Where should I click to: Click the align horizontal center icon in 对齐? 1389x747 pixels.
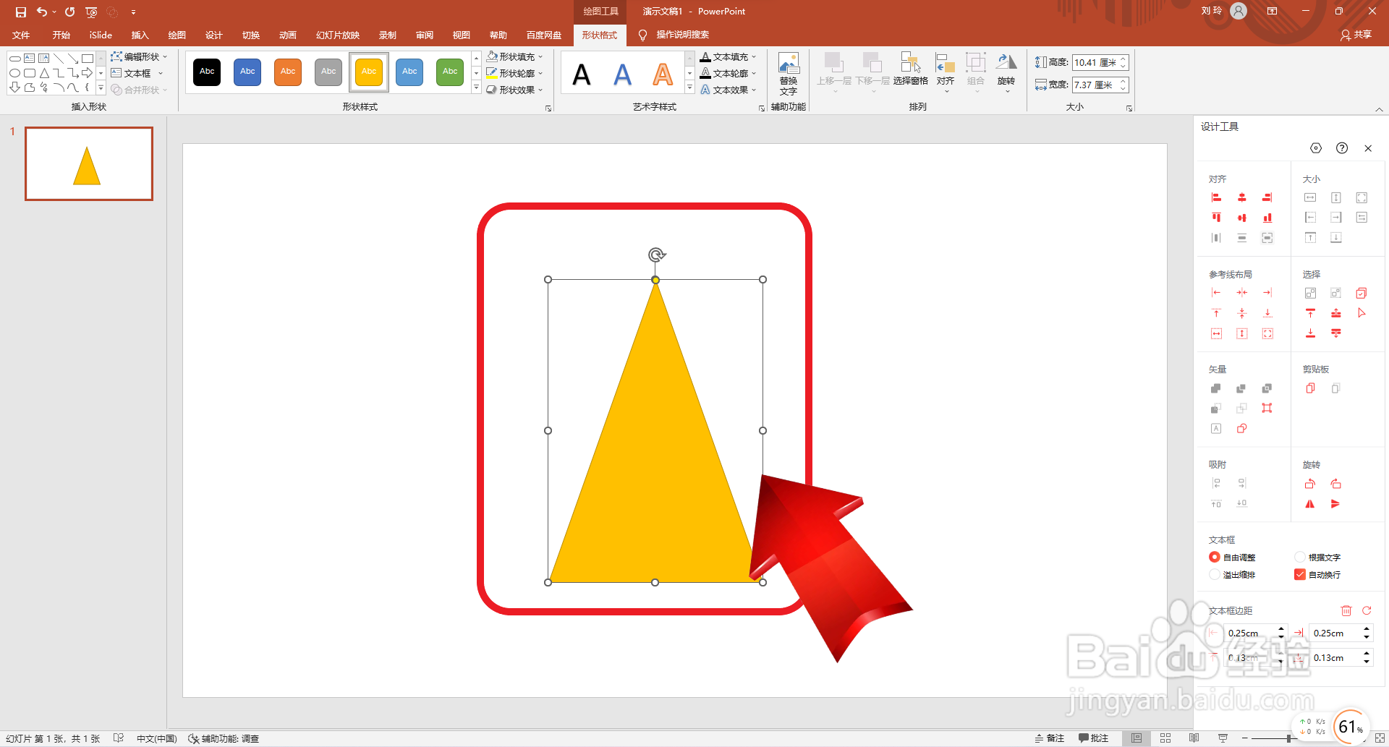1242,197
